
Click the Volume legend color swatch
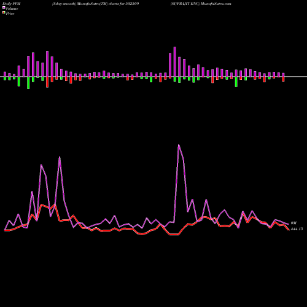click(x=4, y=7)
